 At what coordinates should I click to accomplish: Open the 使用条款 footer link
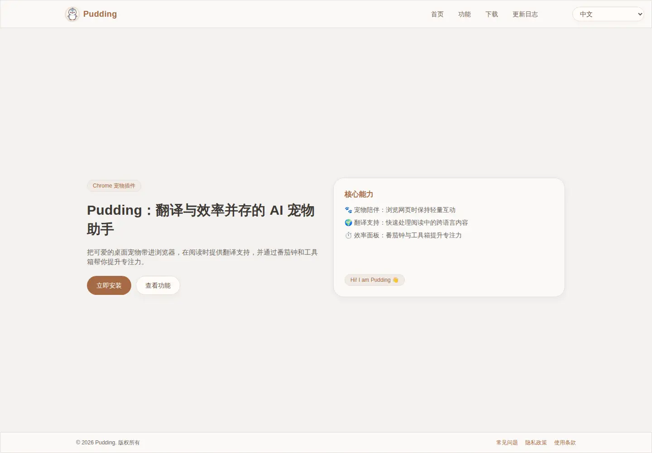point(565,443)
